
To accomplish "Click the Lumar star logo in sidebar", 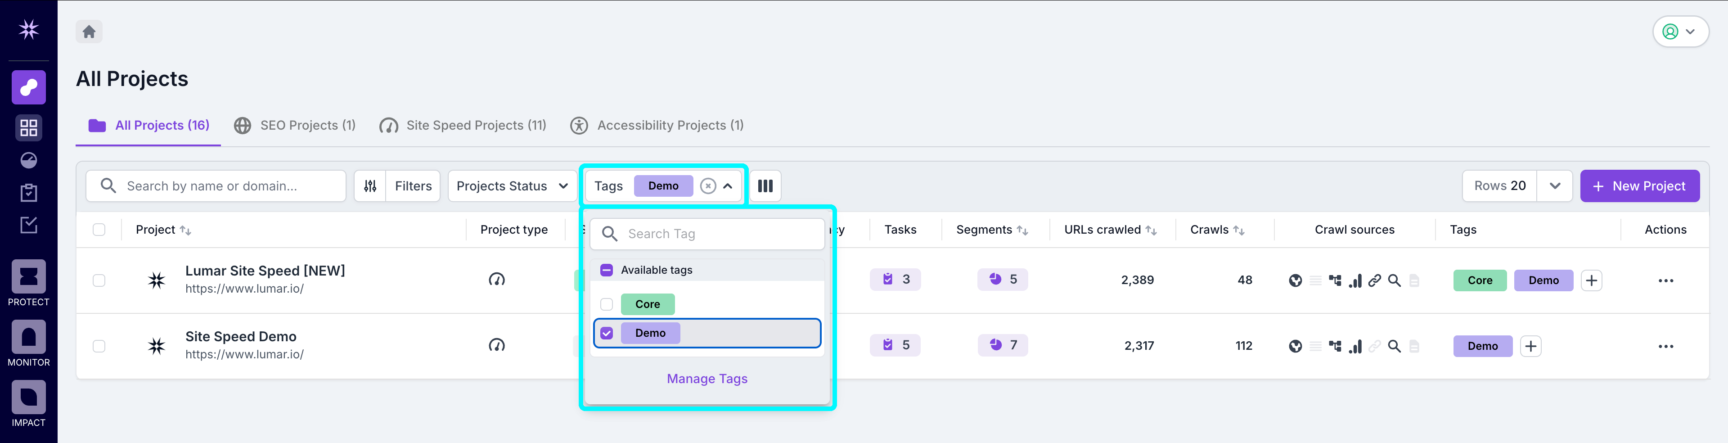I will [x=28, y=30].
